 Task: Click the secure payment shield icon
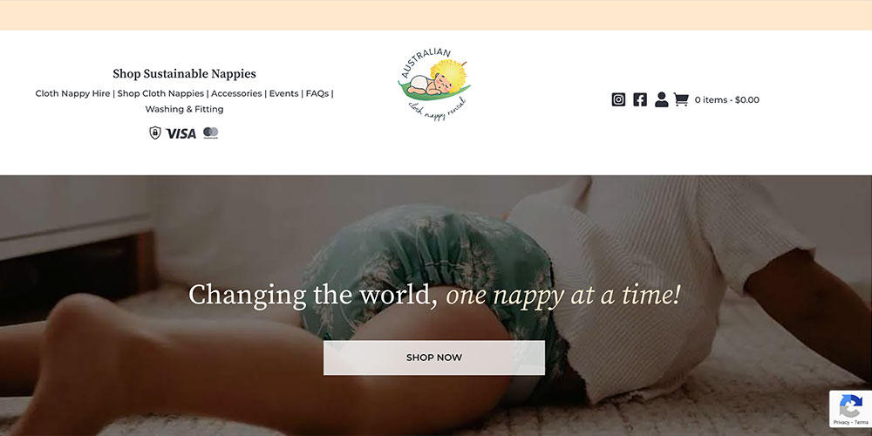[155, 133]
